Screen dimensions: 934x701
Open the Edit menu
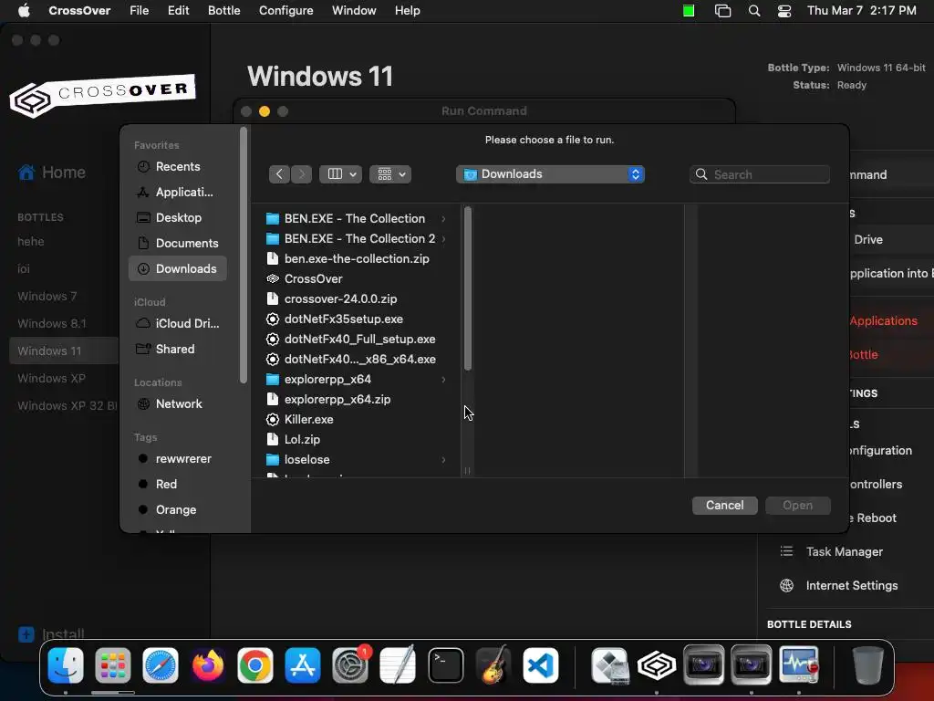(178, 11)
